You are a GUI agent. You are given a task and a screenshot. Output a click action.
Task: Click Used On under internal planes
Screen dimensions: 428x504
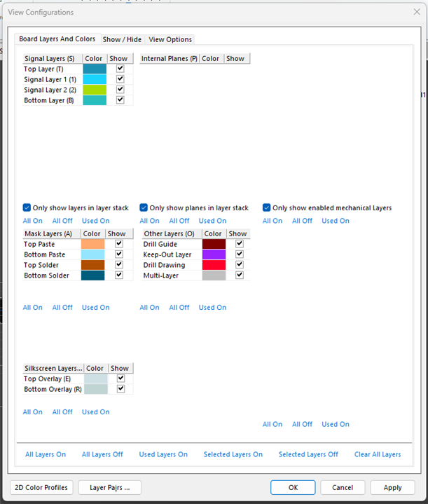(x=212, y=221)
